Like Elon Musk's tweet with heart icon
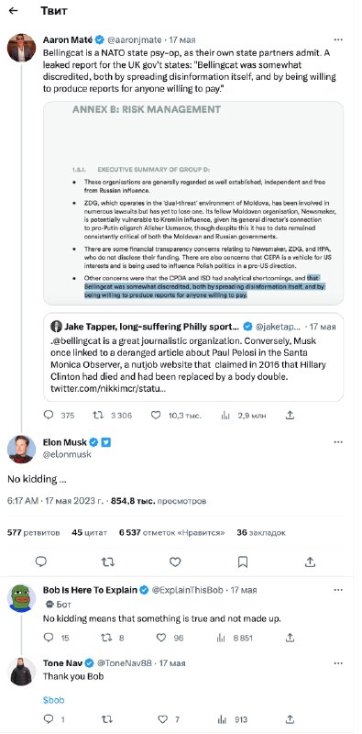The height and width of the screenshot is (734, 362). coord(175,562)
